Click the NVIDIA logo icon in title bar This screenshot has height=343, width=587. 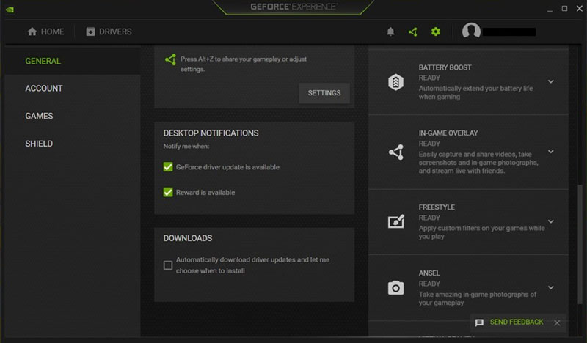(10, 10)
